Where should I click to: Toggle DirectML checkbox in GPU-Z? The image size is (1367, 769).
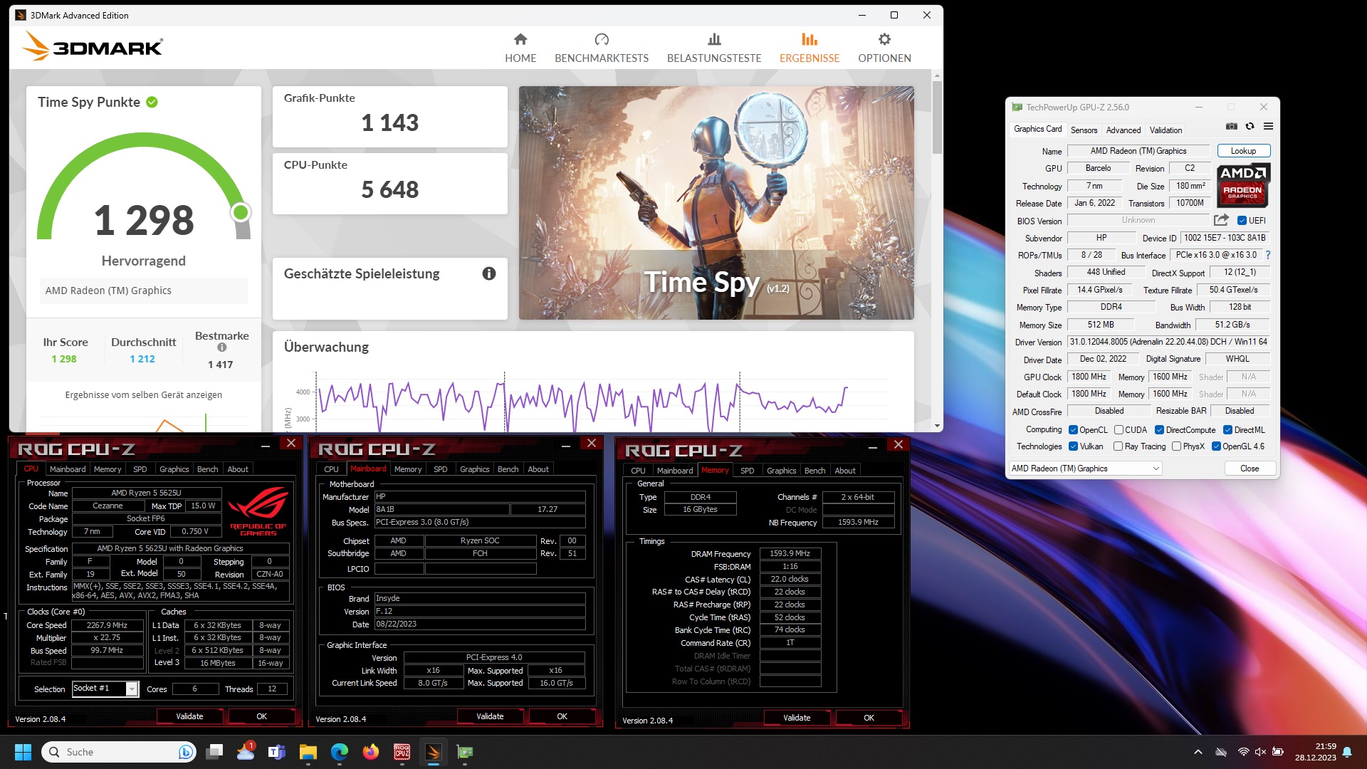1227,430
